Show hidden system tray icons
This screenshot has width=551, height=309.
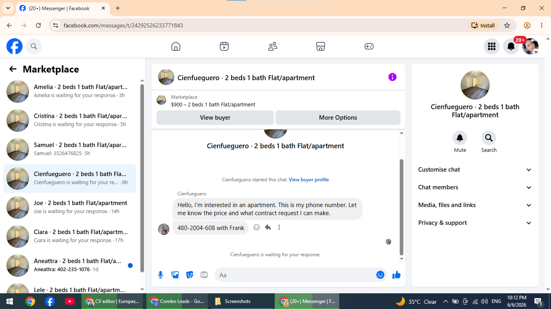445,301
